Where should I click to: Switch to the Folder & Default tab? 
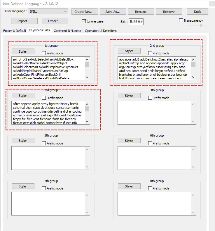[15, 31]
